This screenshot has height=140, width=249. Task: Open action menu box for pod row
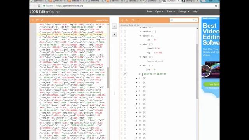click(x=125, y=70)
